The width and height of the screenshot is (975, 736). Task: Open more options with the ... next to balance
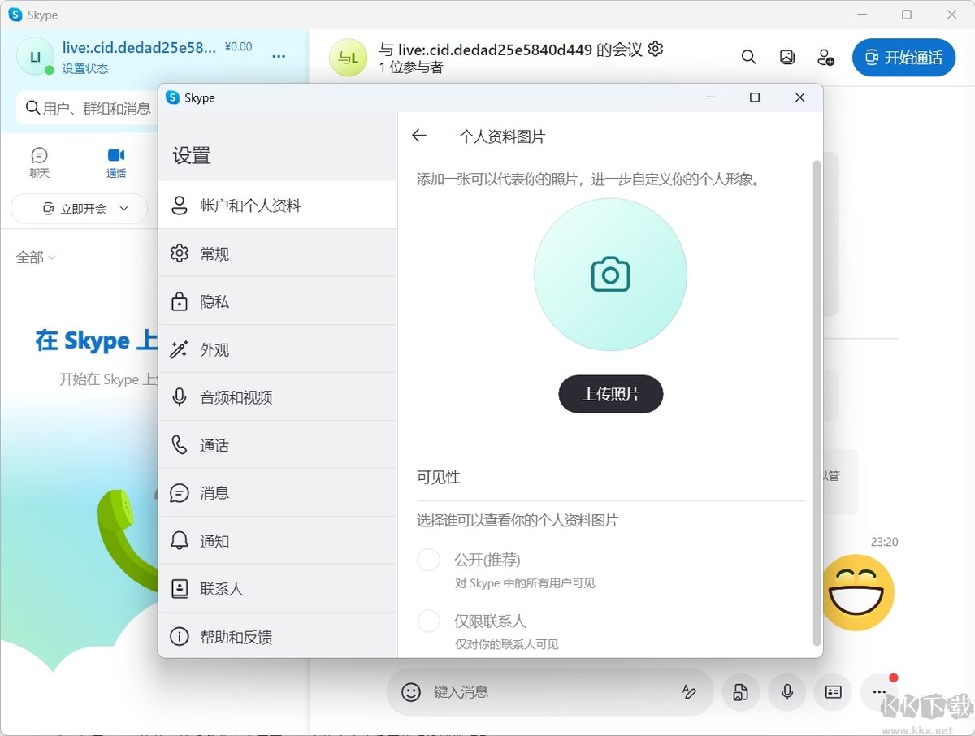(x=279, y=57)
